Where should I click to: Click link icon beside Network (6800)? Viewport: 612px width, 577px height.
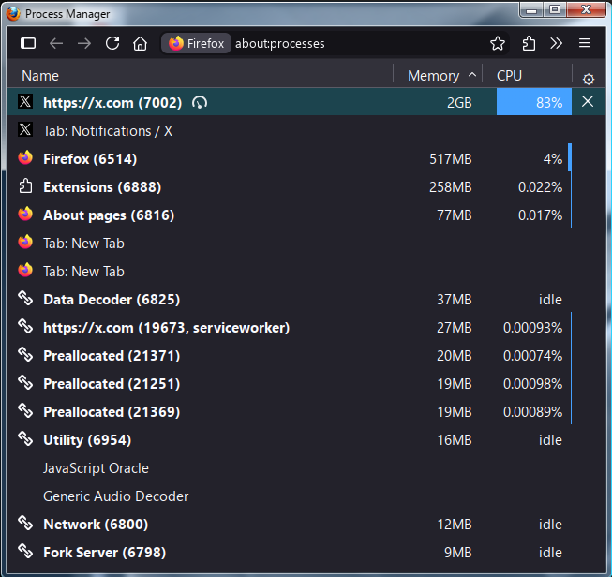[25, 523]
